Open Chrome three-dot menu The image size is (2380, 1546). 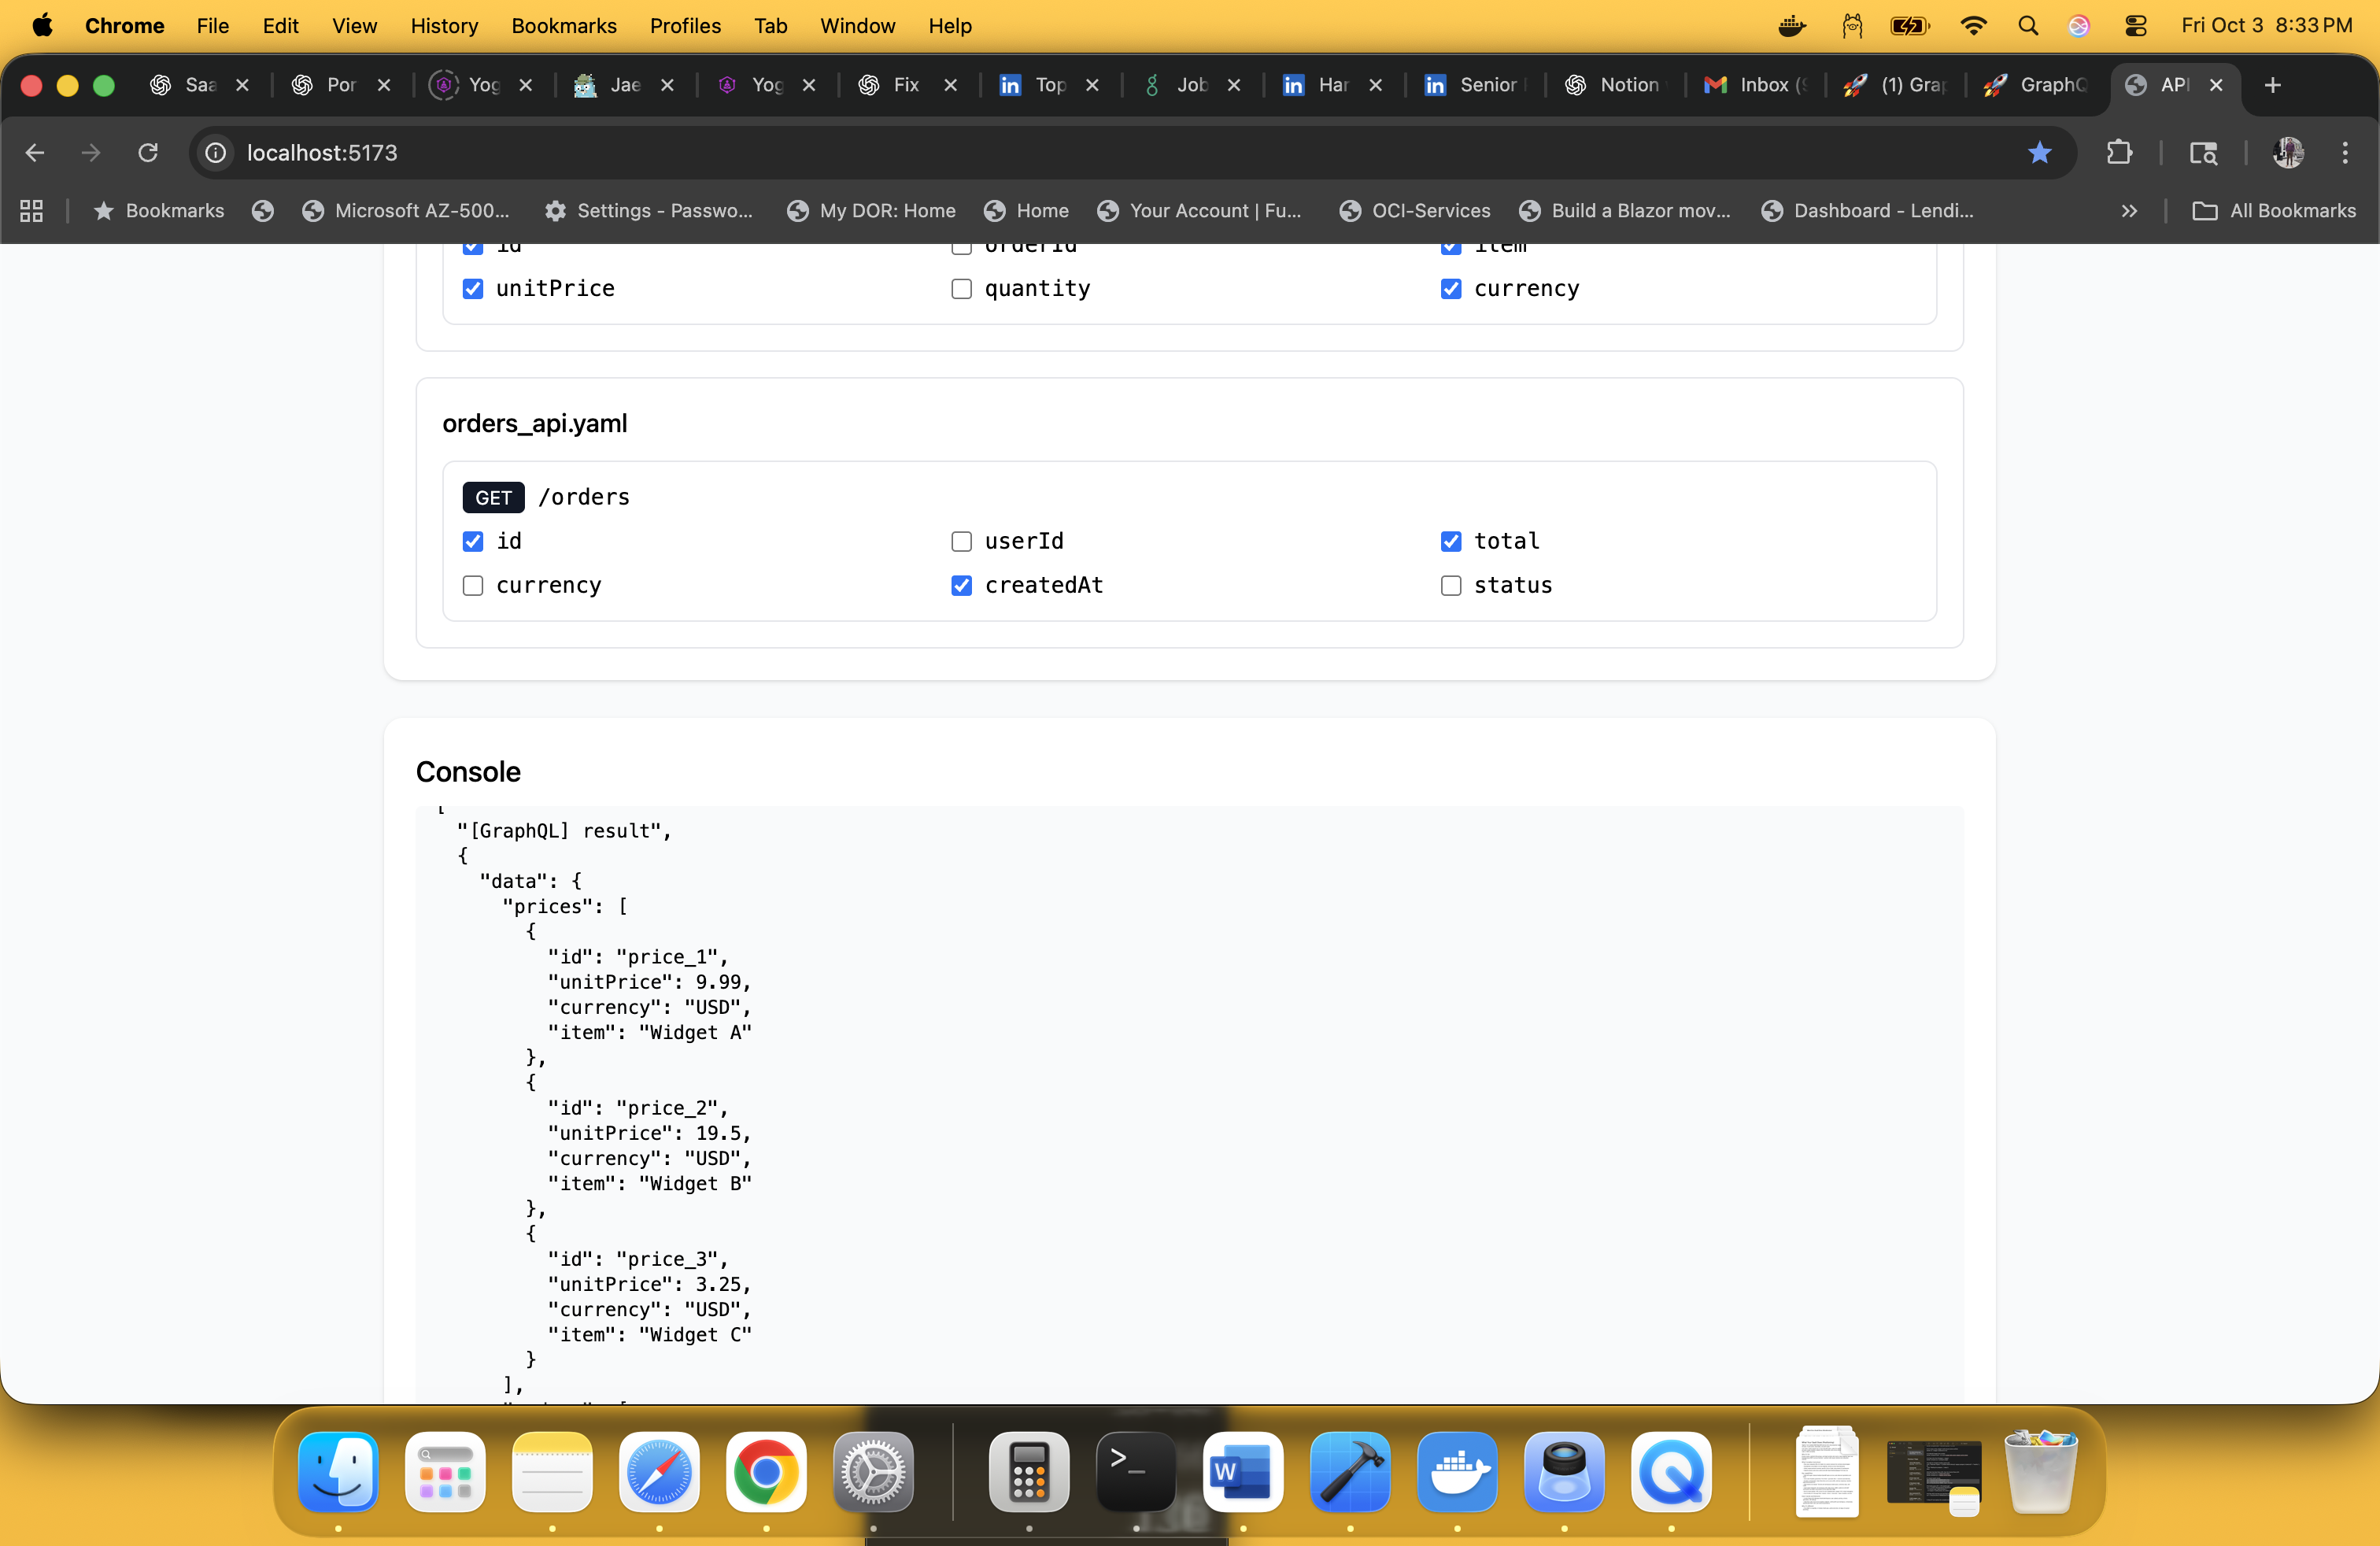coord(2344,153)
